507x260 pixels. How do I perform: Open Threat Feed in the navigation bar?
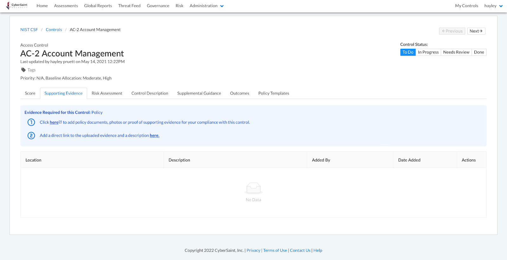pyautogui.click(x=129, y=6)
